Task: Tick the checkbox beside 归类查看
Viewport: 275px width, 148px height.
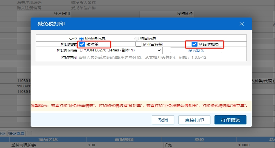Action: 29,133
